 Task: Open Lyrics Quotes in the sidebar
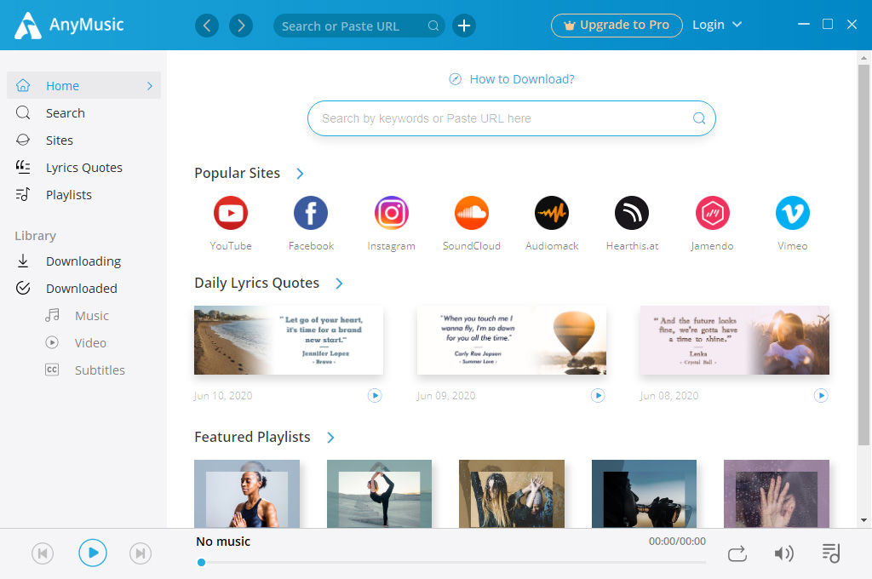tap(84, 168)
